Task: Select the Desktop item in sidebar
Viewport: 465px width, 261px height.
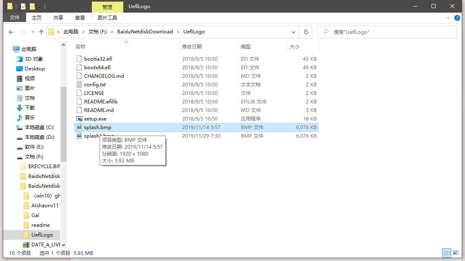Action: (x=35, y=69)
